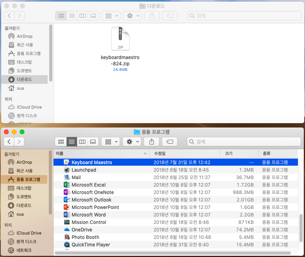Image resolution: width=305 pixels, height=257 pixels.
Task: Select the Launchpad app icon
Action: (67, 170)
